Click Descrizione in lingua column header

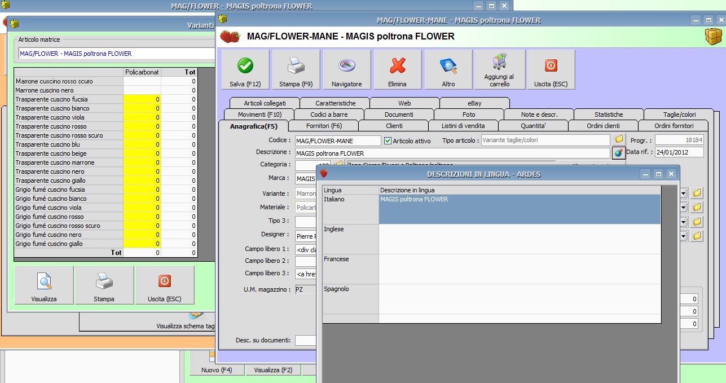(519, 190)
